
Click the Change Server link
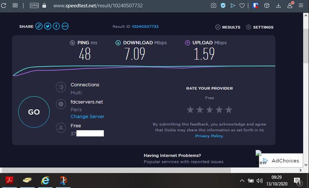pyautogui.click(x=87, y=117)
